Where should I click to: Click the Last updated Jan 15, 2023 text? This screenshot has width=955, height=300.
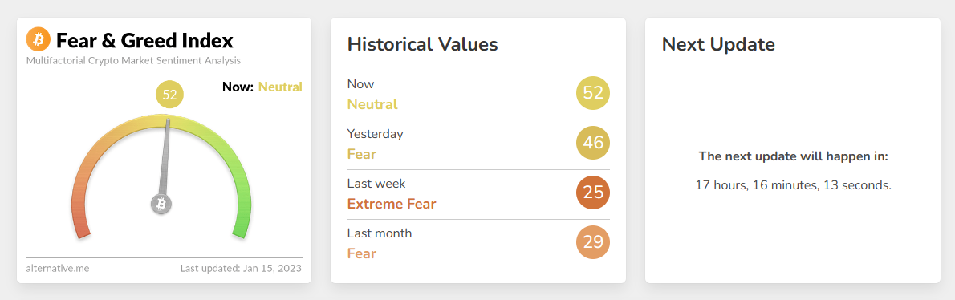[241, 268]
